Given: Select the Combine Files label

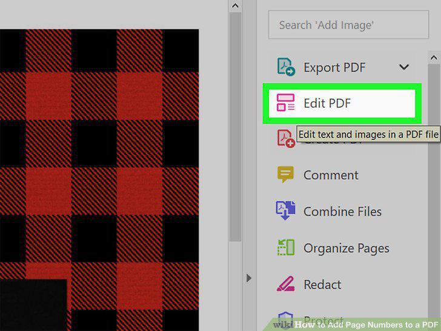Looking at the screenshot, I should point(343,212).
